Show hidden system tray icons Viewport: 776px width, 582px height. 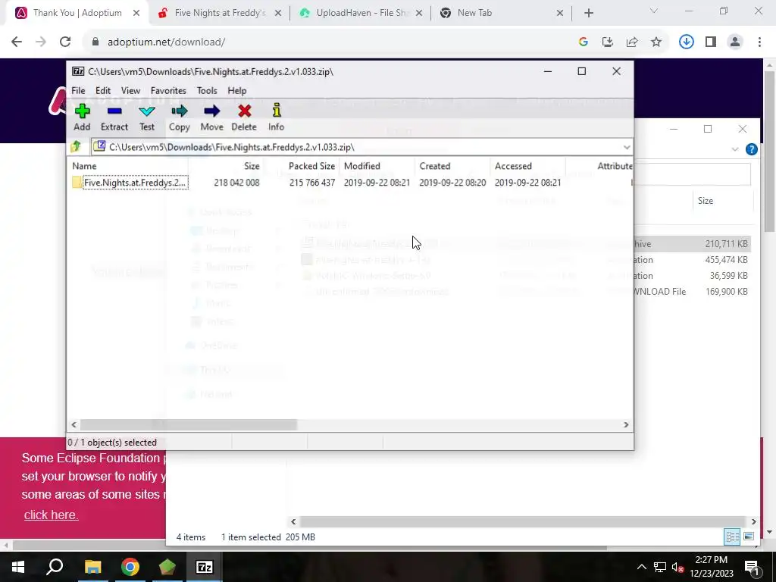[x=641, y=567]
